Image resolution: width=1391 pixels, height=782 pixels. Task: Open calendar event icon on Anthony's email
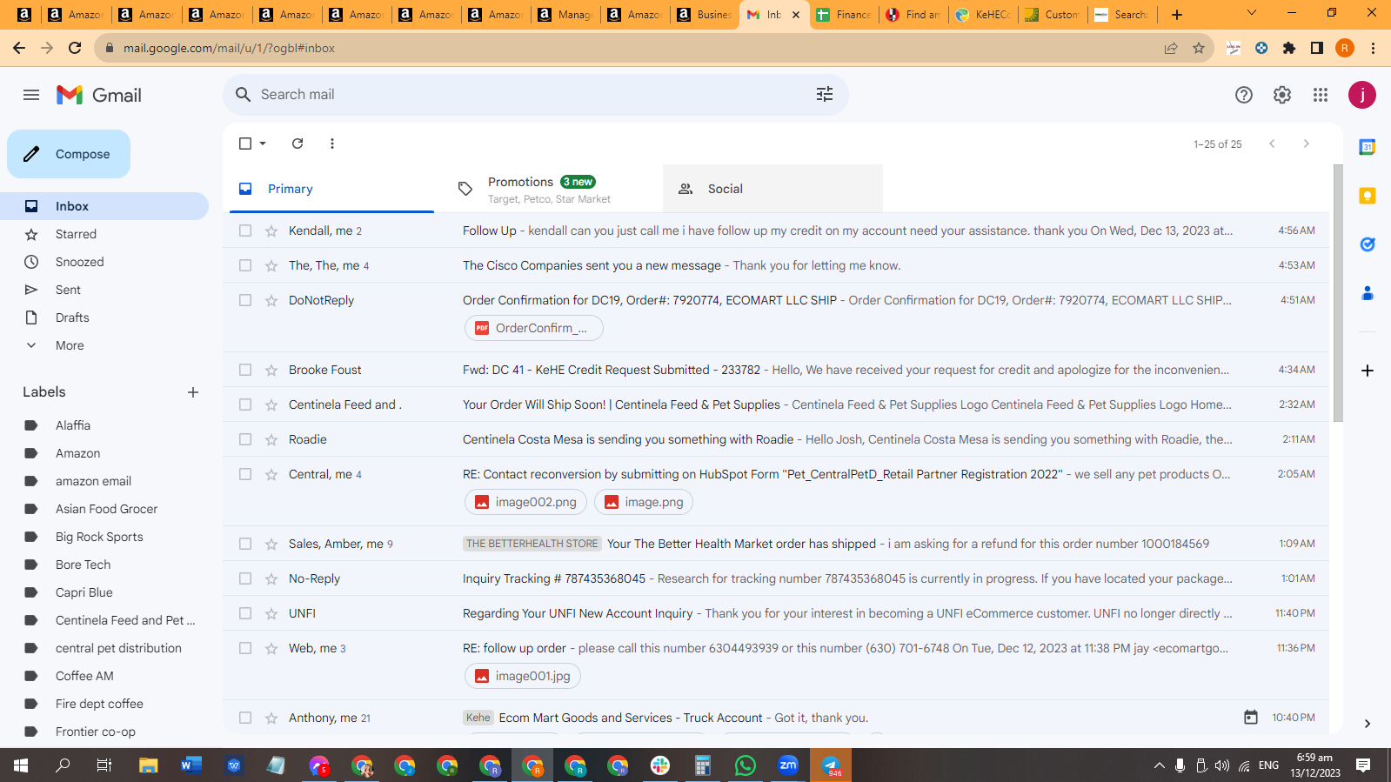pyautogui.click(x=1251, y=718)
